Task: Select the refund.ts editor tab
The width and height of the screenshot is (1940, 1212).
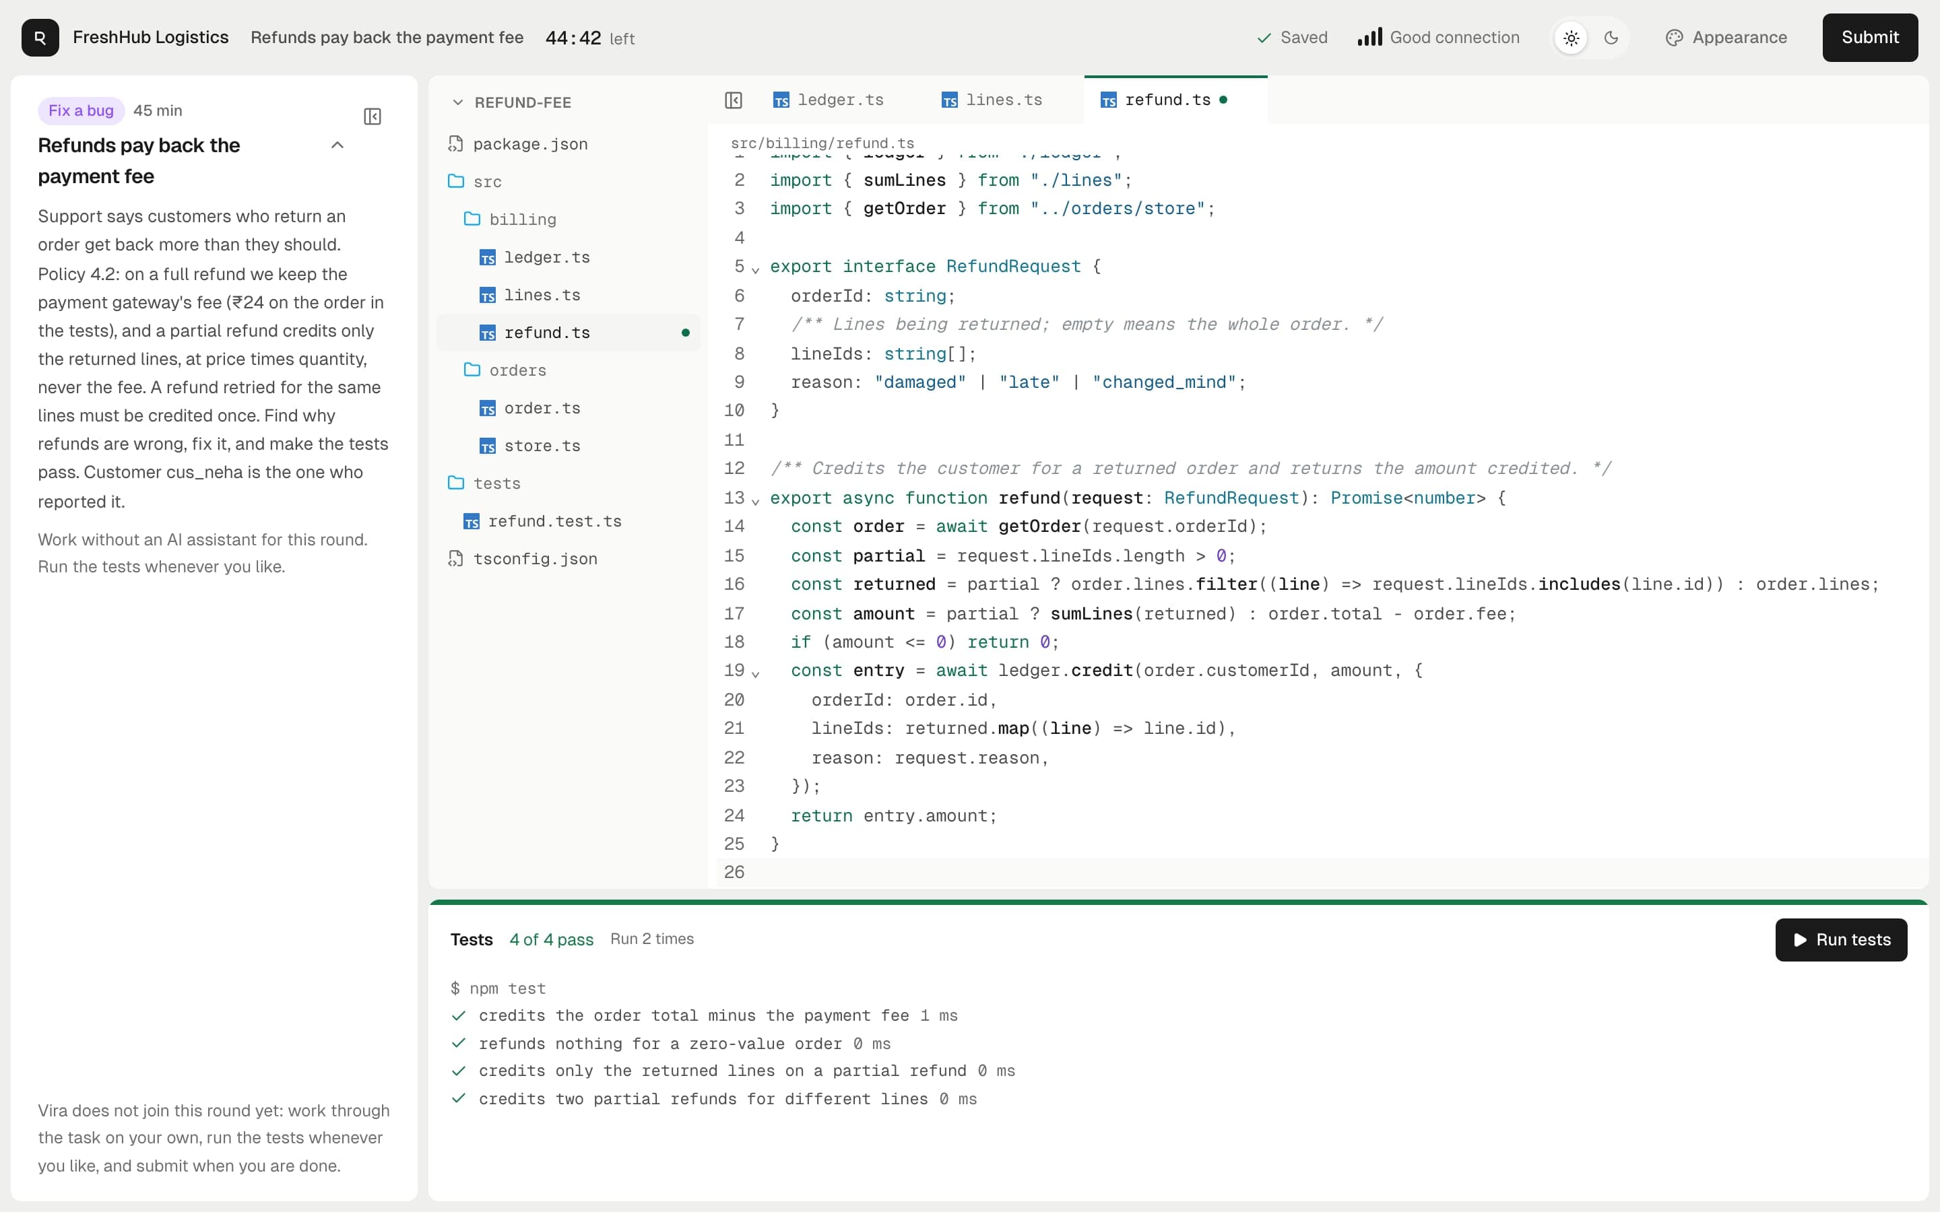Action: click(1175, 100)
